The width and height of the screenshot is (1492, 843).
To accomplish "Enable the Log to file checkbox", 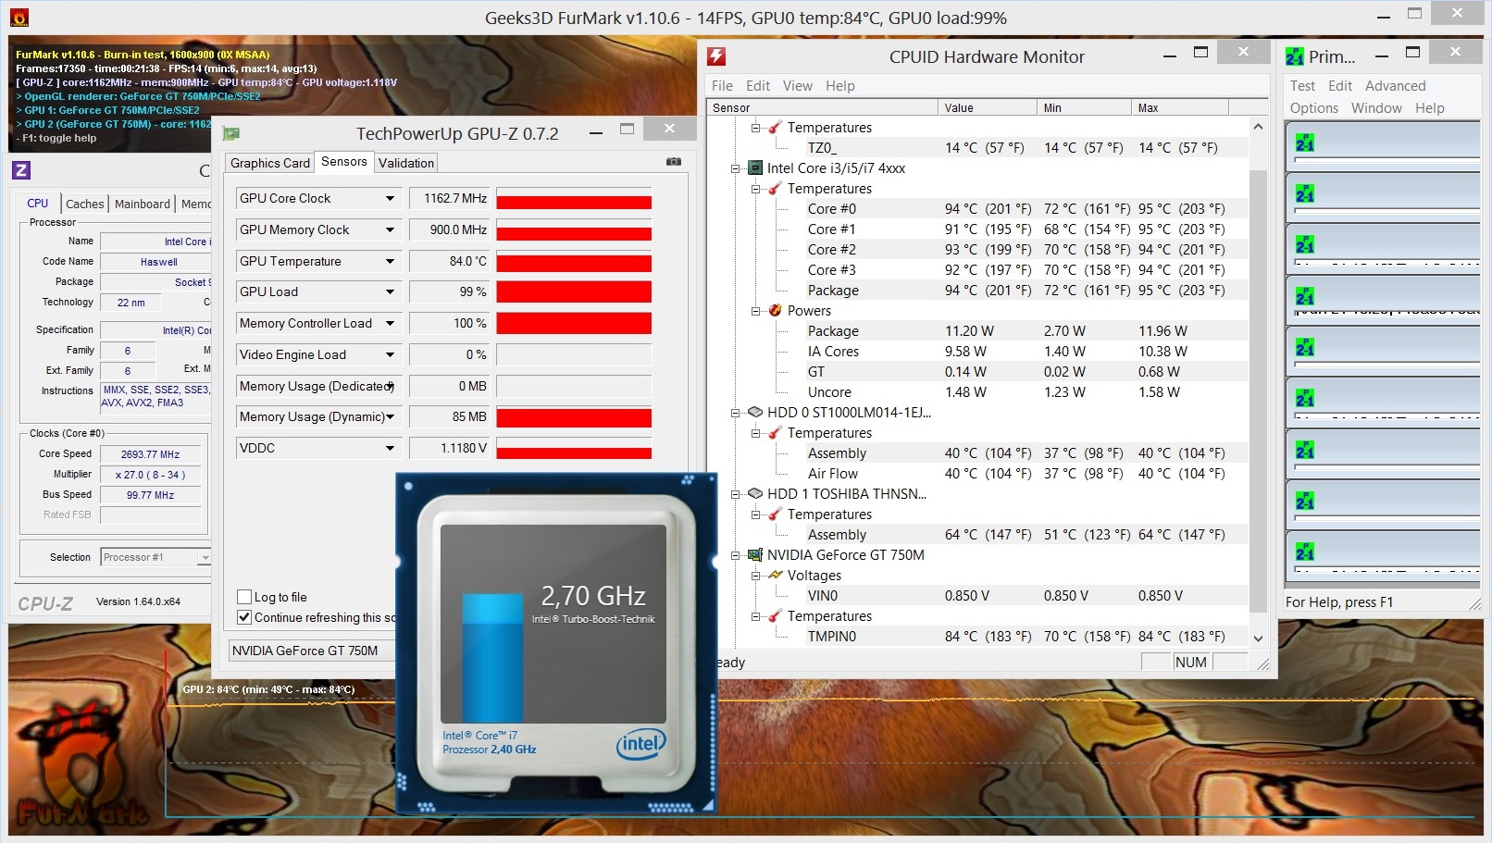I will pyautogui.click(x=244, y=597).
